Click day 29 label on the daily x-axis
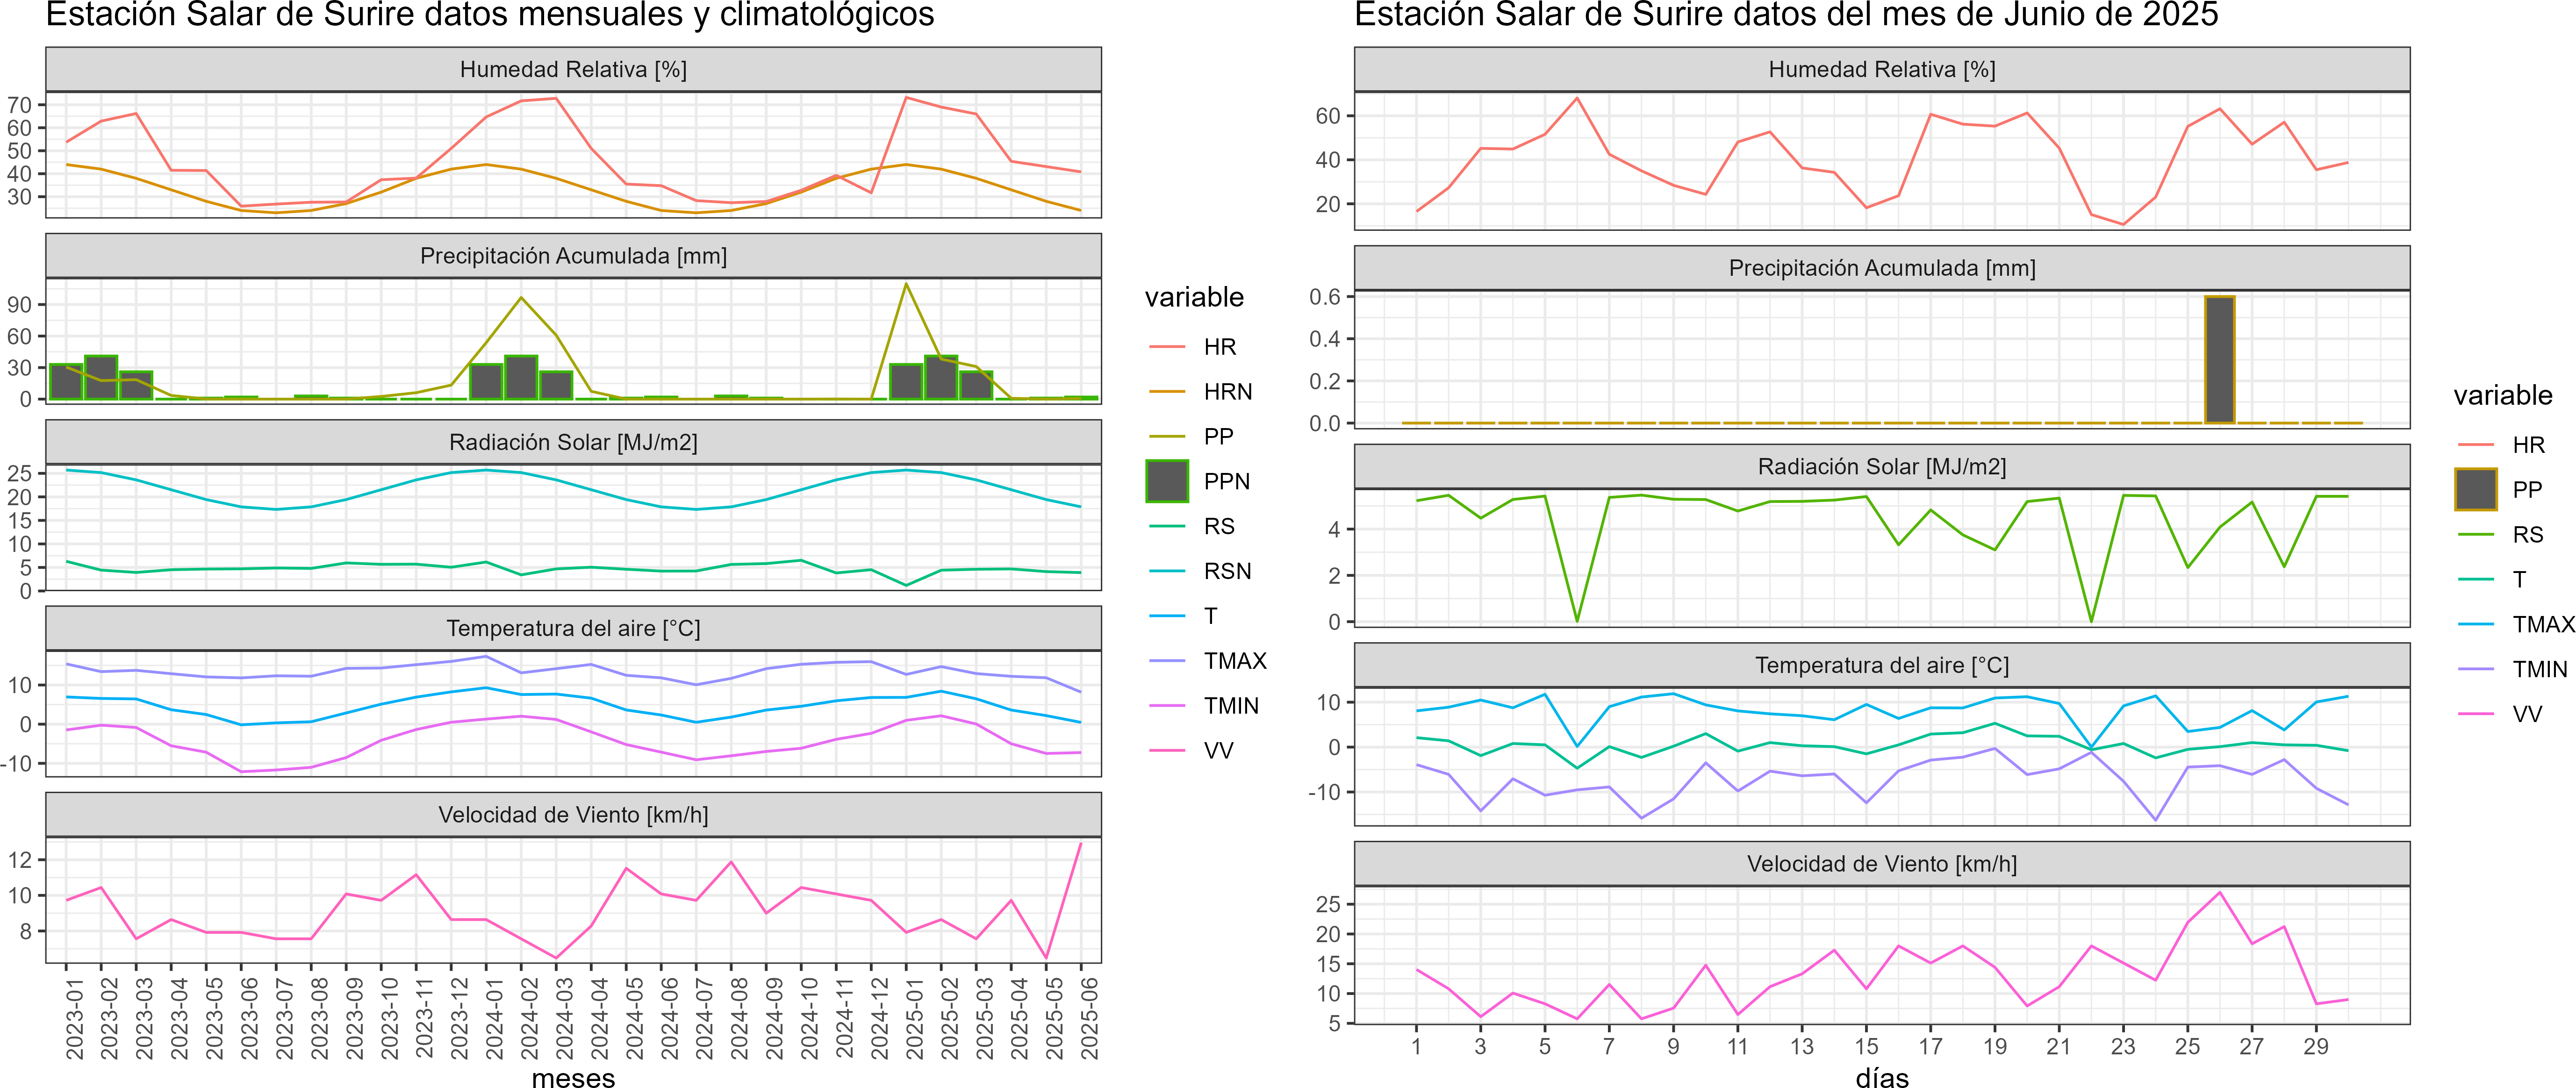The image size is (2576, 1088). pos(2316,1046)
